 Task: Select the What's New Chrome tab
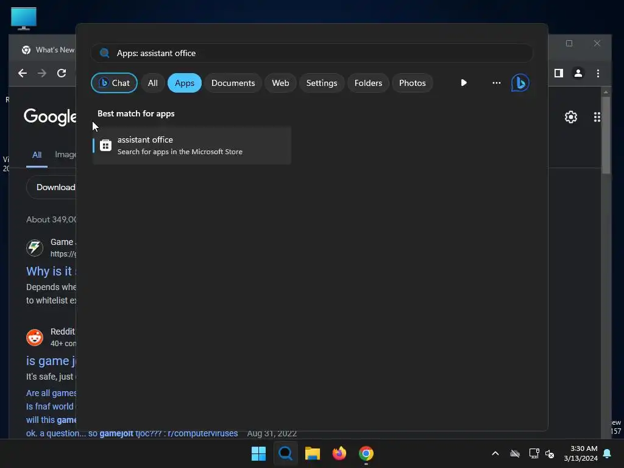(x=48, y=50)
